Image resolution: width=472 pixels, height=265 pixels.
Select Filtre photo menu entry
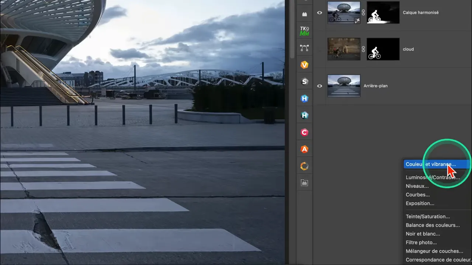point(421,243)
